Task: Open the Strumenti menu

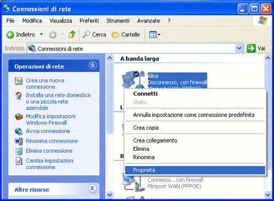Action: tap(118, 21)
